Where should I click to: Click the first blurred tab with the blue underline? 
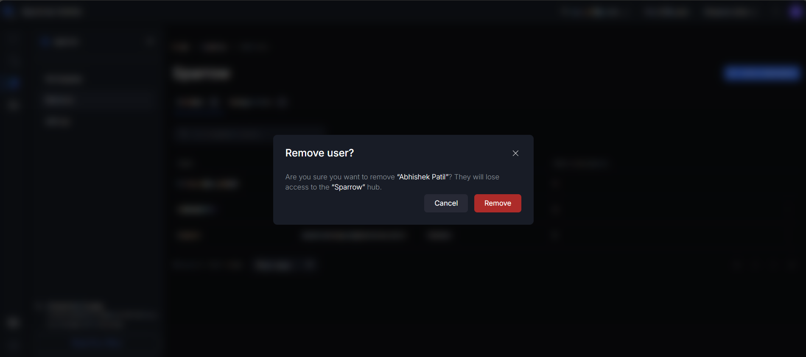pyautogui.click(x=197, y=103)
